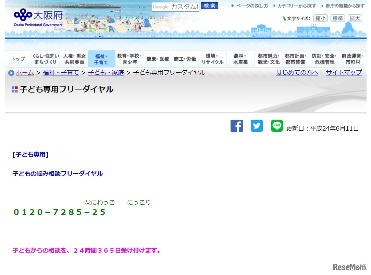Expand 府庁の組織から探す option
The width and height of the screenshot is (371, 275).
(344, 5)
